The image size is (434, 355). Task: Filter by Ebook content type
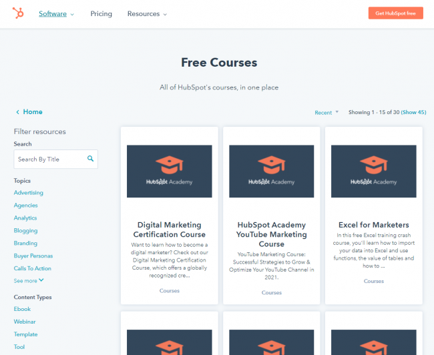tap(22, 309)
